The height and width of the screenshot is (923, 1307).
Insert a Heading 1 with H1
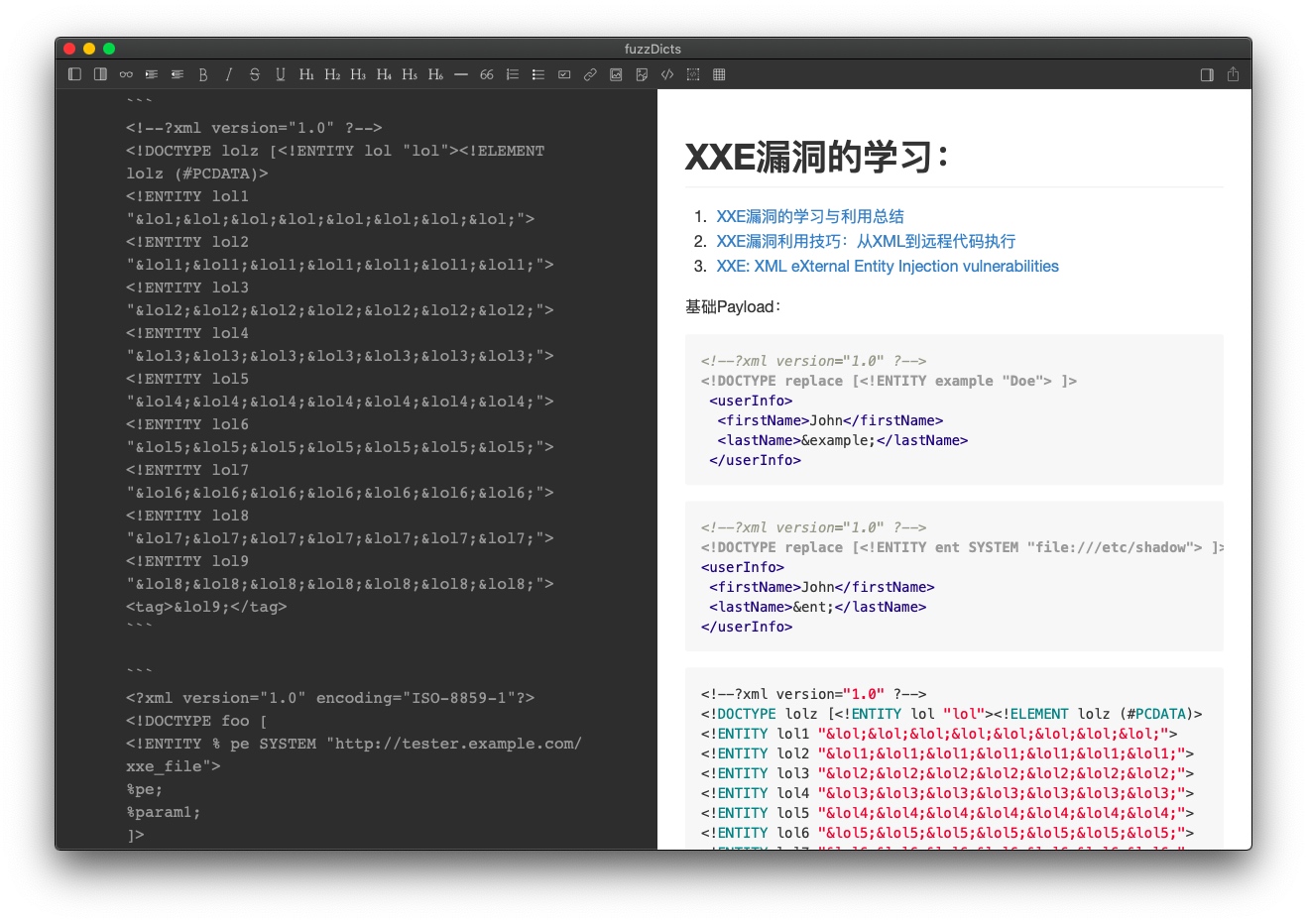tap(306, 74)
